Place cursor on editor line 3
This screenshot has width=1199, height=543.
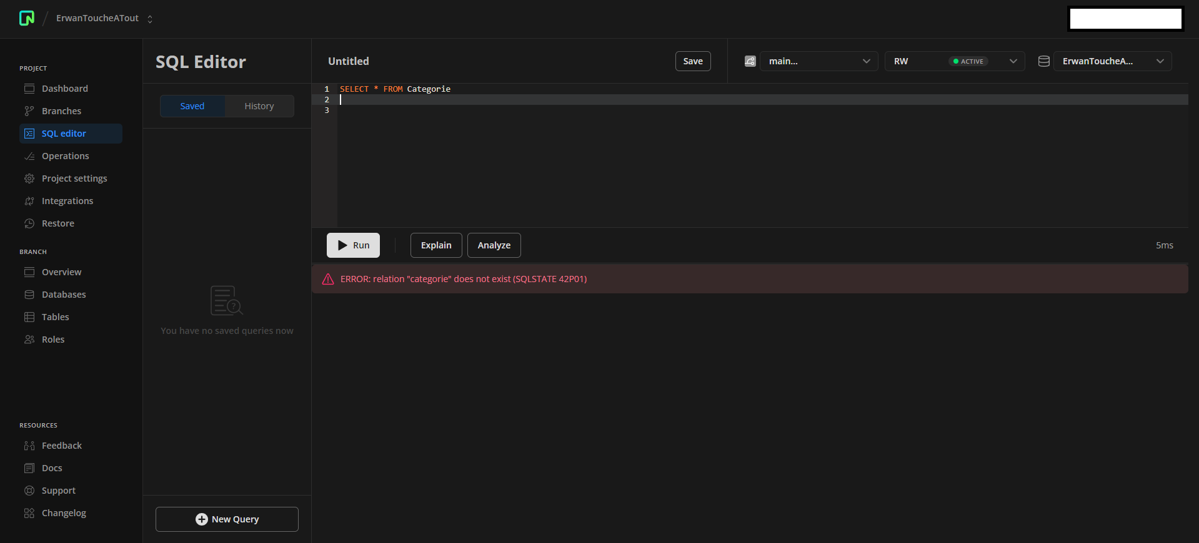762,110
